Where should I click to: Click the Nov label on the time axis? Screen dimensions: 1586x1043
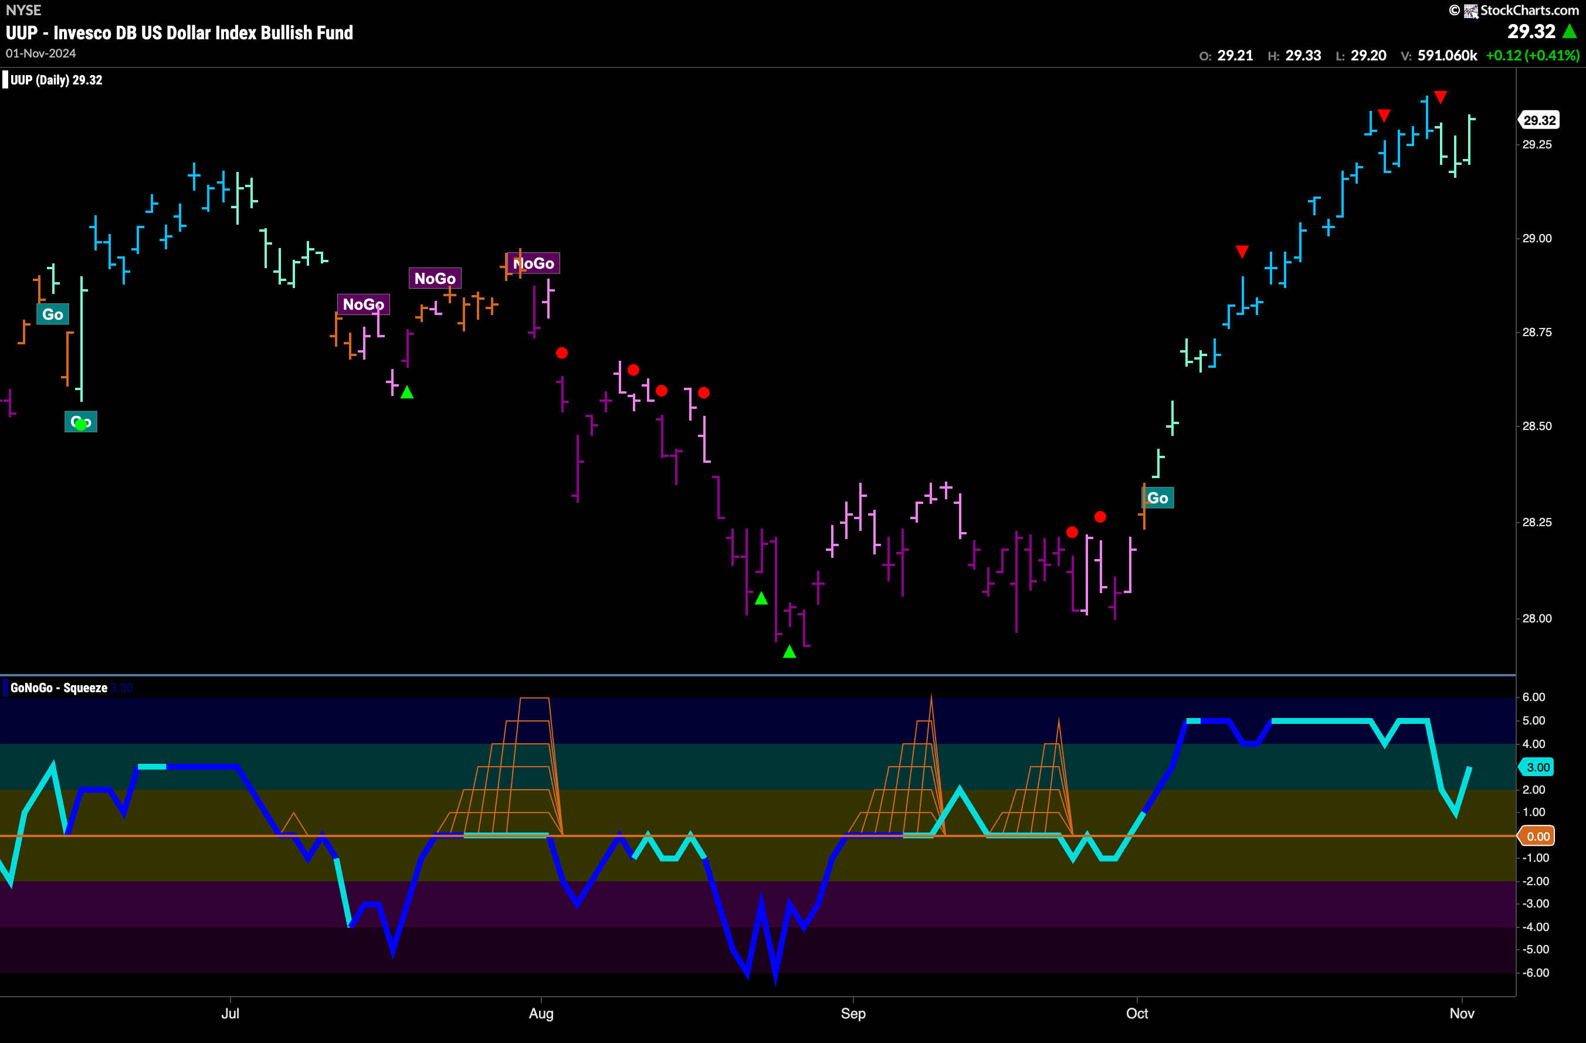tap(1462, 1013)
